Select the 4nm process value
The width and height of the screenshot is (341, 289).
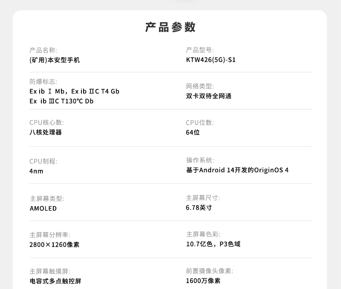[36, 171]
